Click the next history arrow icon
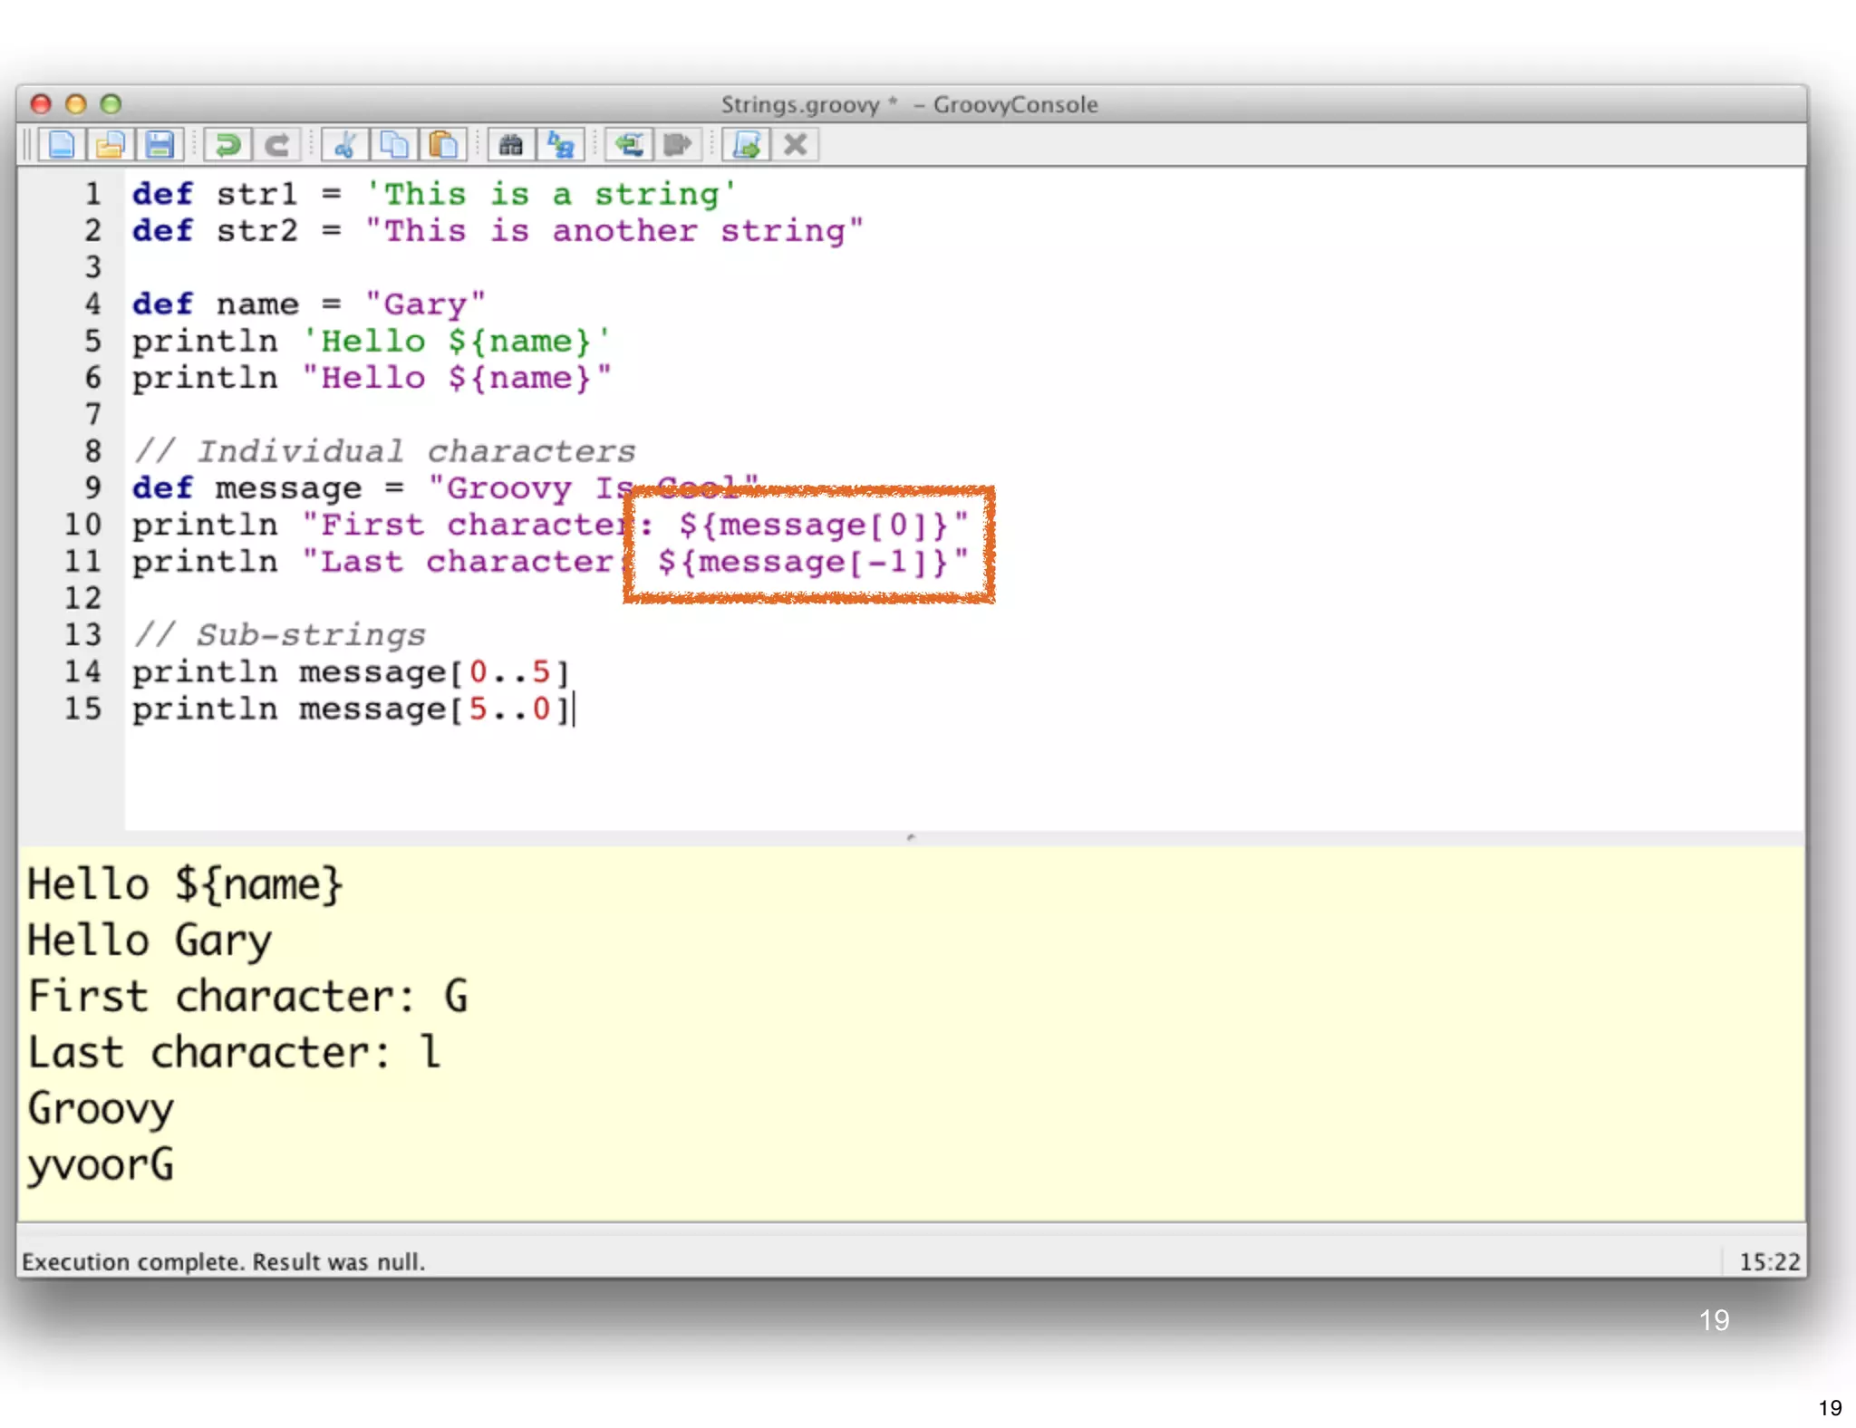 678,145
